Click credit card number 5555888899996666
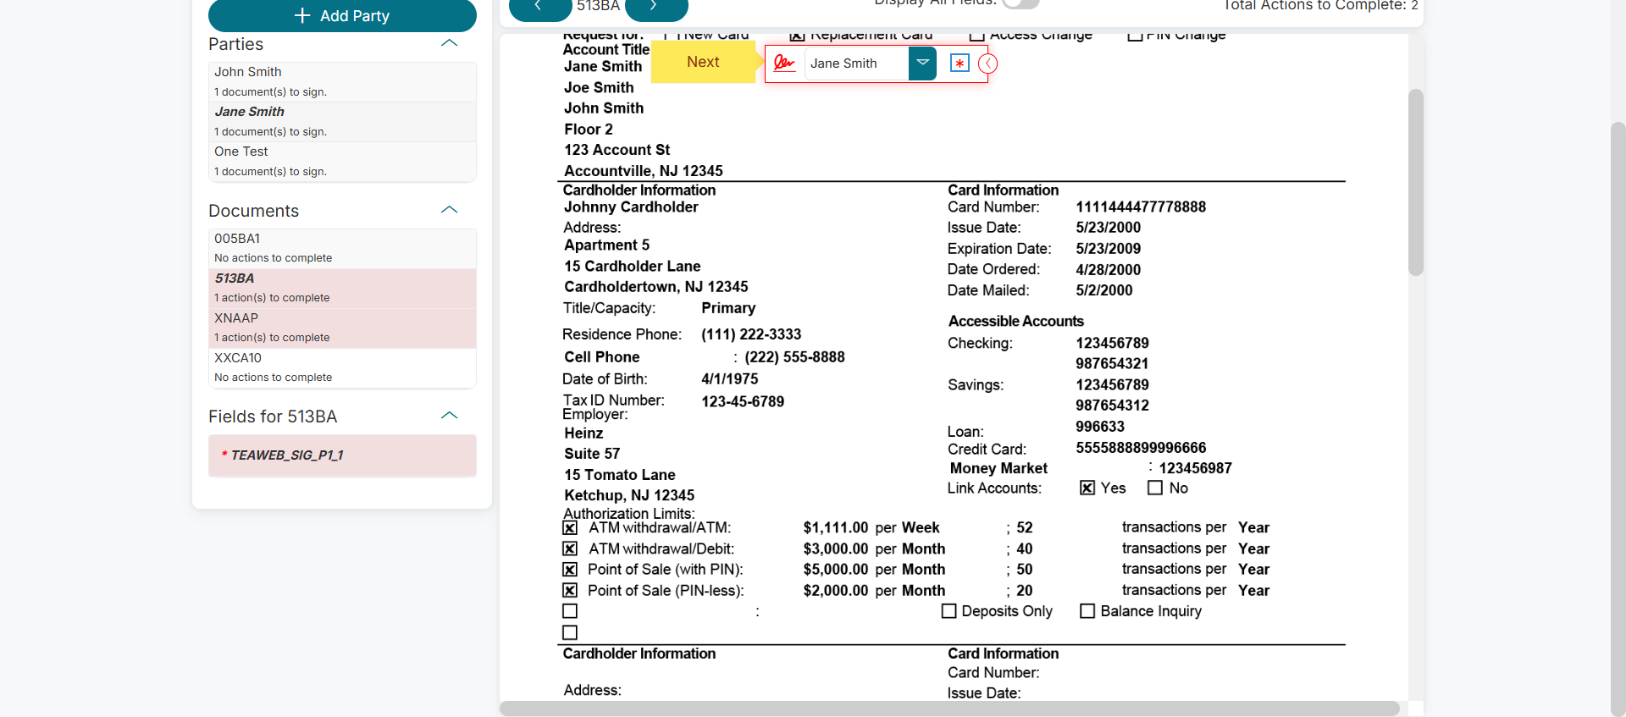 1141,448
